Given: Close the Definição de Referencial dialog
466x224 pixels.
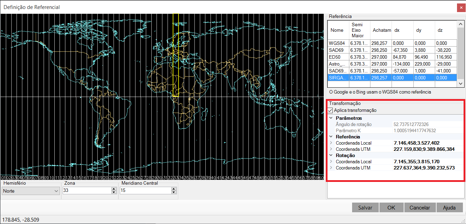Looking at the screenshot, I should tap(460, 8).
